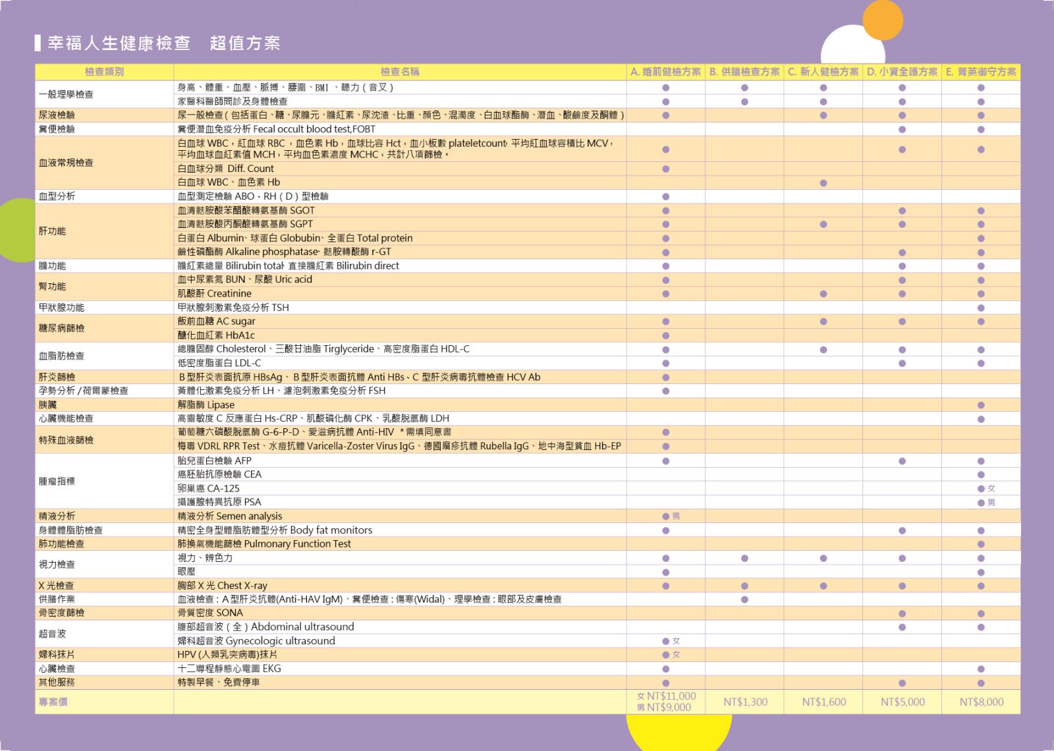Select the 婦科抹片 category cell
Screen dimensions: 1054x751
click(104, 655)
